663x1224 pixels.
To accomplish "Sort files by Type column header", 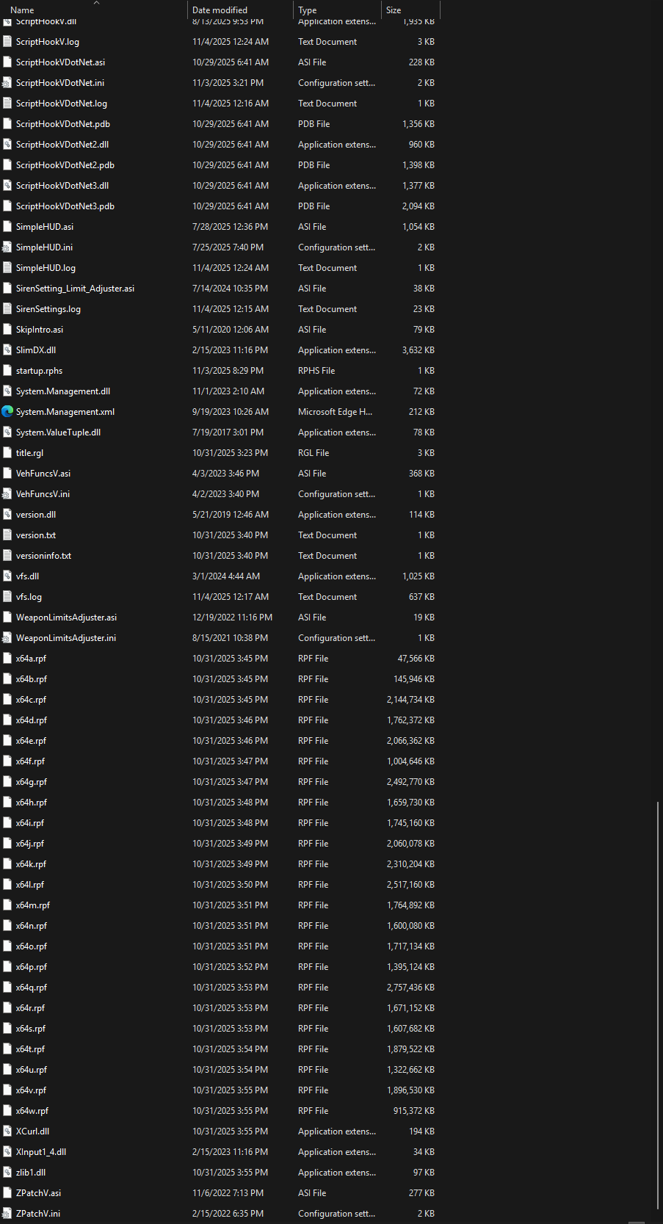I will [308, 10].
